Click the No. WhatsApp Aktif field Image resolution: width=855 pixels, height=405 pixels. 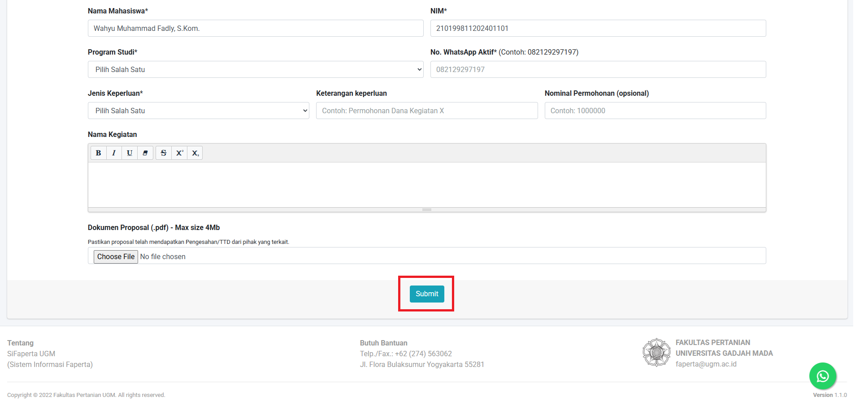pyautogui.click(x=598, y=69)
